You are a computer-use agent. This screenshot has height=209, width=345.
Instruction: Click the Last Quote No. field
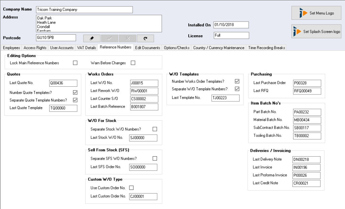(x=63, y=83)
